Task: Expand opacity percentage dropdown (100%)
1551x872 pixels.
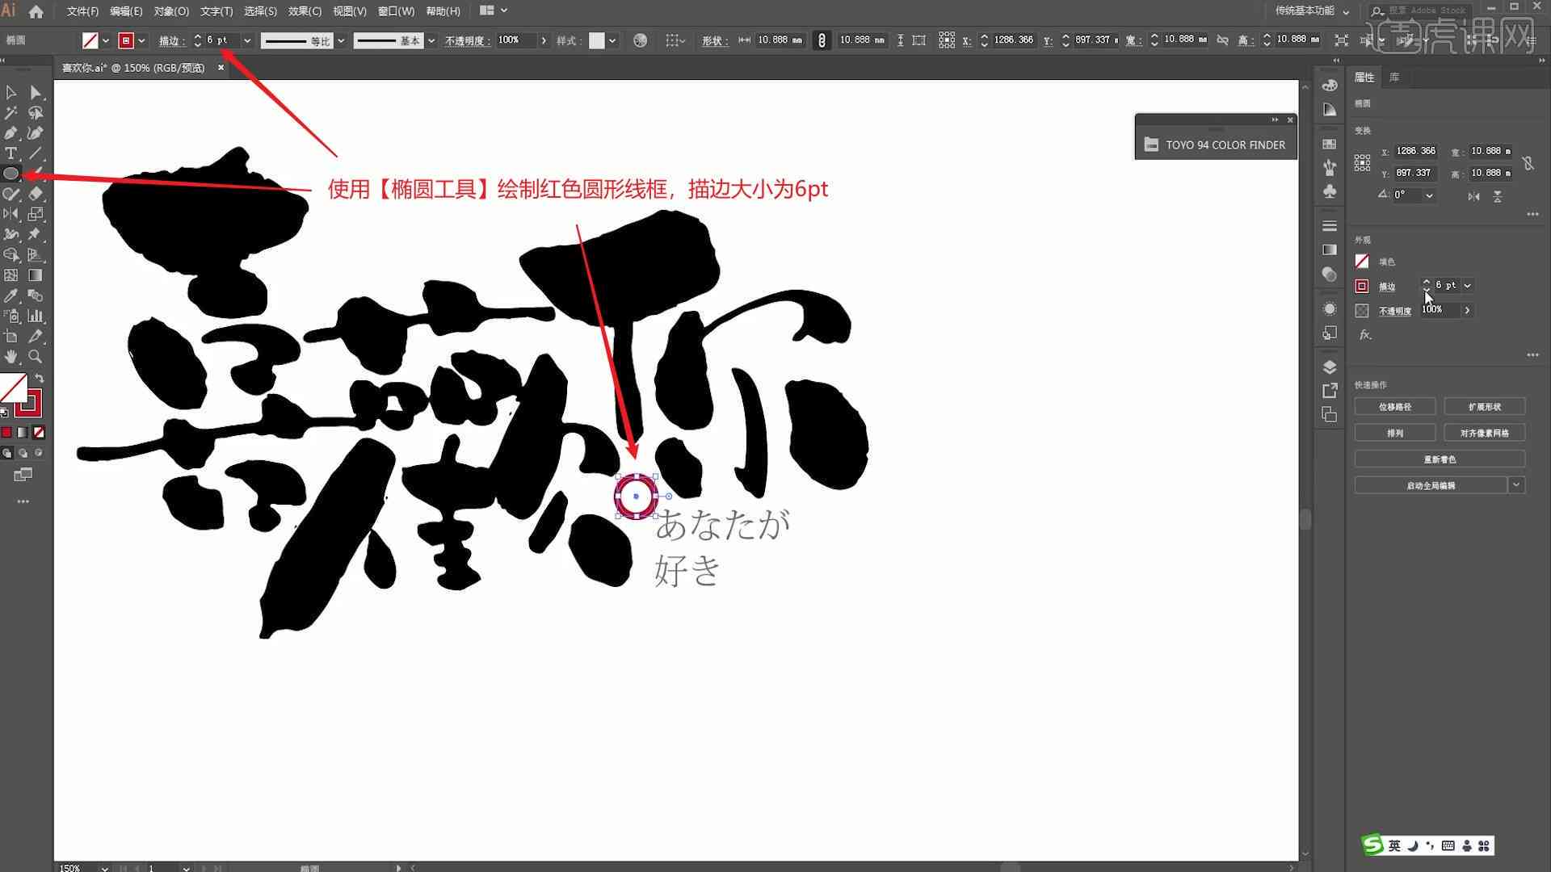Action: point(1468,308)
